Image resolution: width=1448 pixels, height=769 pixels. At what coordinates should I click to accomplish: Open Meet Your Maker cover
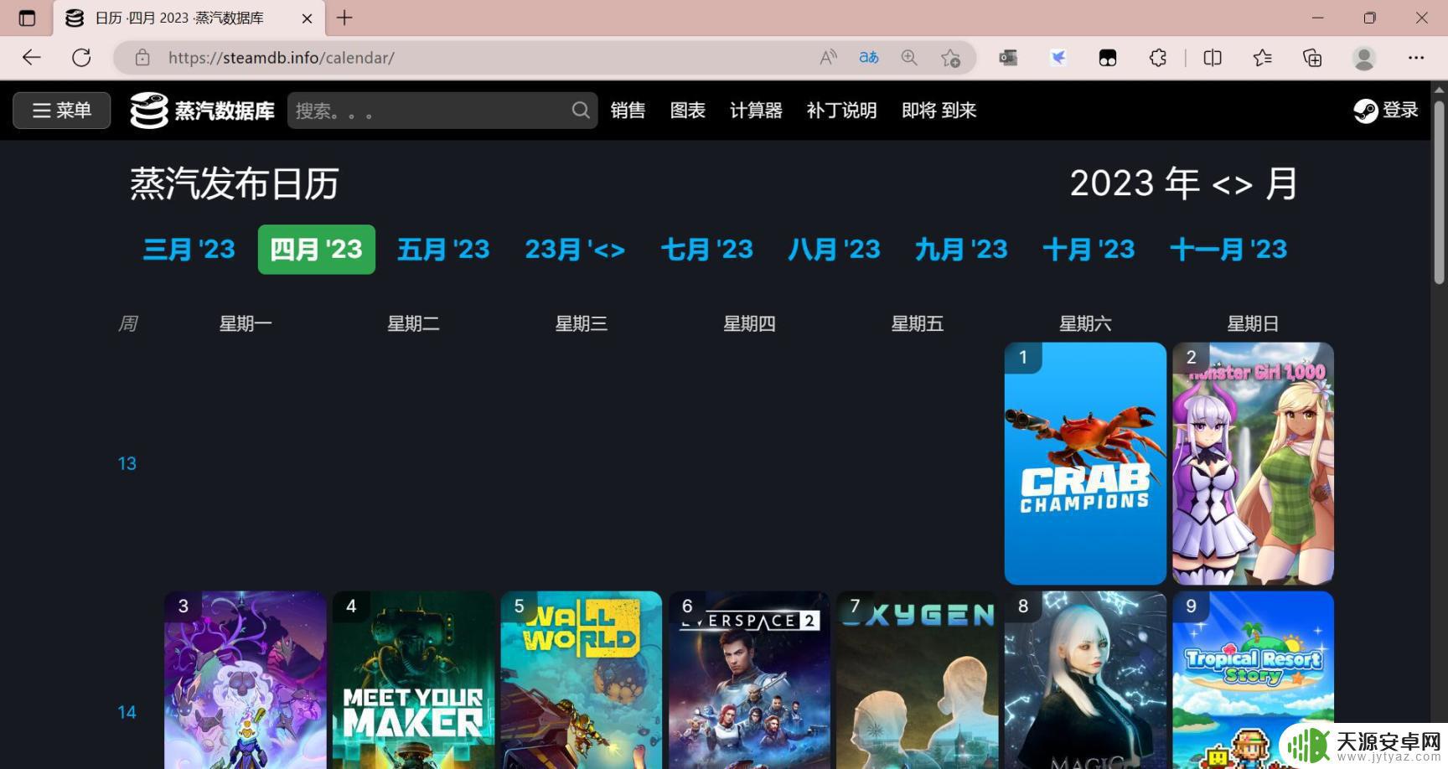pos(413,680)
